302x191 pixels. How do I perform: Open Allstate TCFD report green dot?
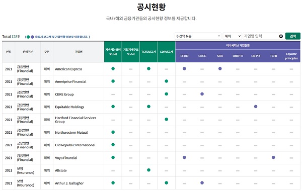(148, 170)
